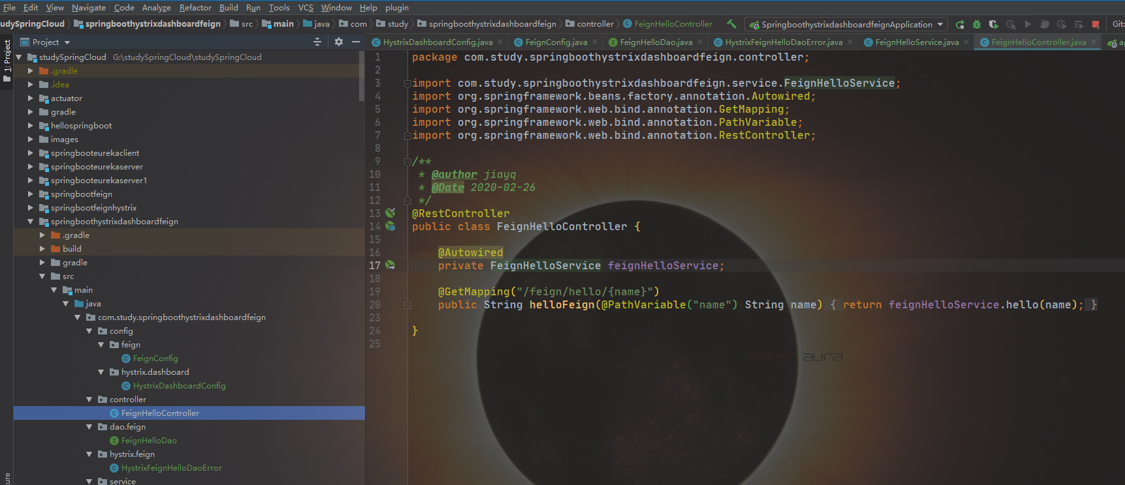The width and height of the screenshot is (1125, 485).
Task: Hide the Project panel with minus icon
Action: point(356,42)
